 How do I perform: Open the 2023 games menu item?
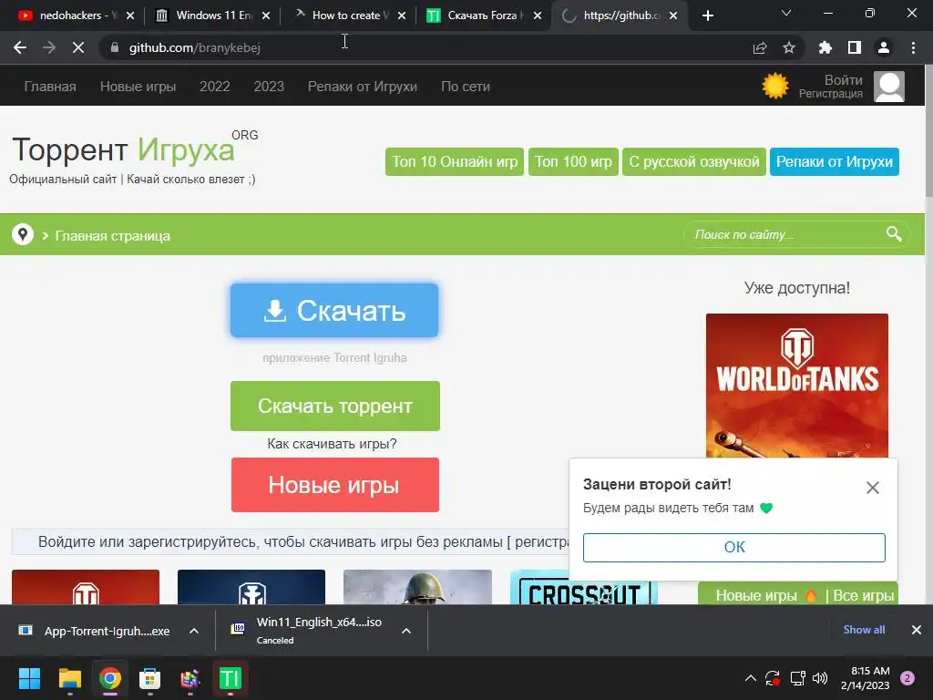tap(269, 87)
